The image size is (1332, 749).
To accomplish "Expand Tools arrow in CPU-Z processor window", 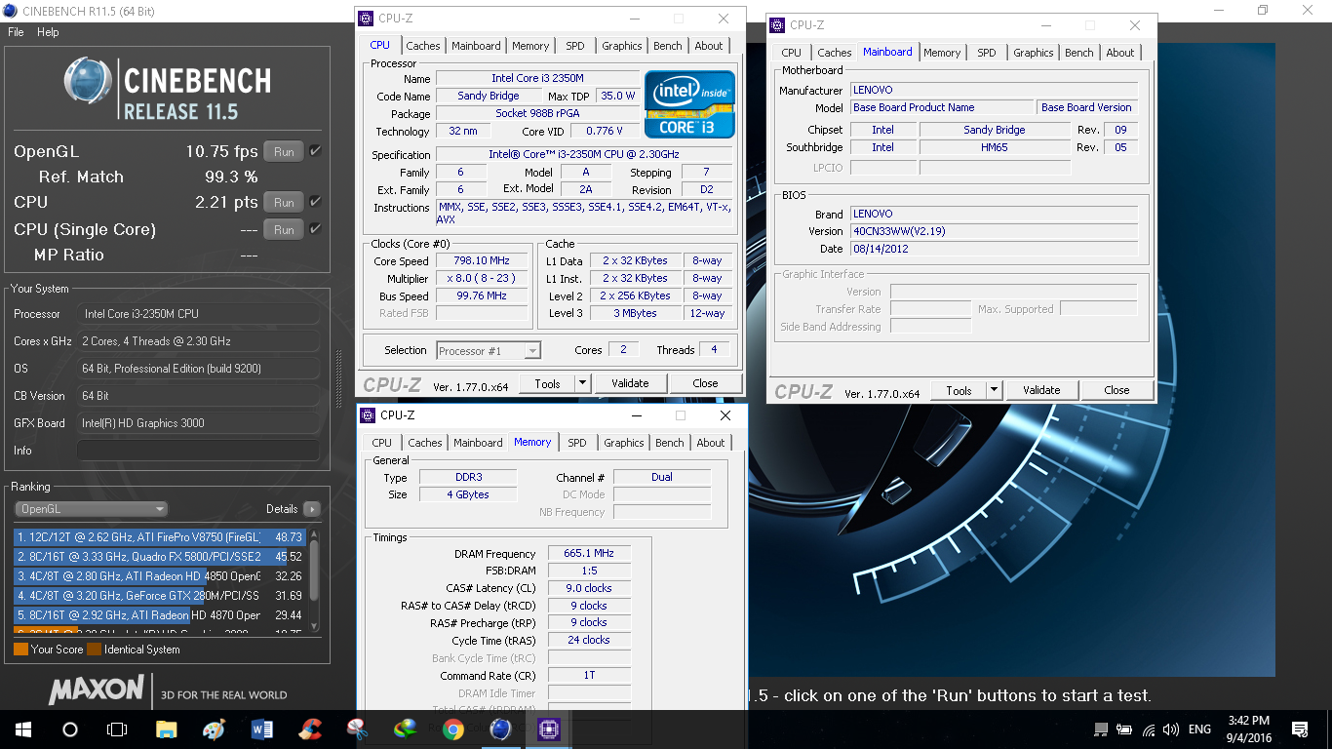I will point(582,383).
